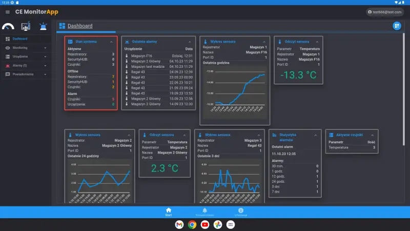Collapse the Ostatnie alarmy widget
Image resolution: width=410 pixels, height=231 pixels.
click(x=189, y=42)
